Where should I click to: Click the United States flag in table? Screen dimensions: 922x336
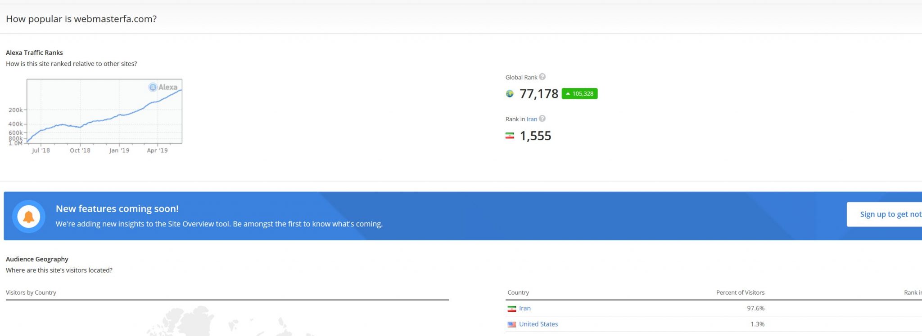[x=512, y=324]
